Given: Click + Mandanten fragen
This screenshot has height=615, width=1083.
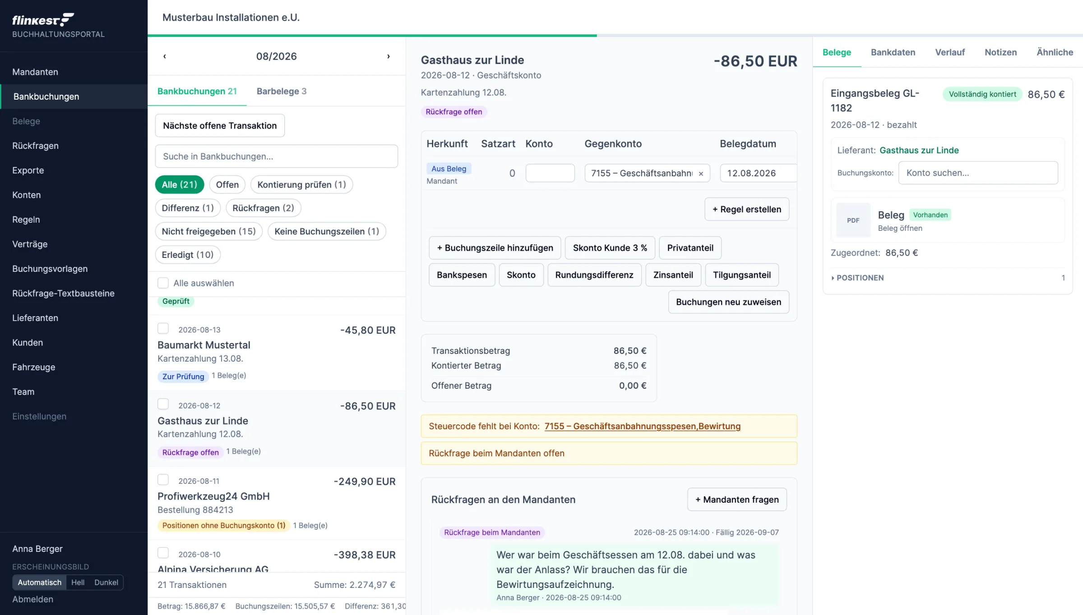Looking at the screenshot, I should coord(737,500).
